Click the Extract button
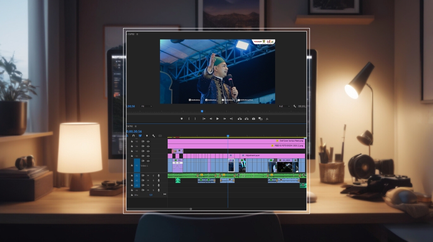Image resolution: width=433 pixels, height=242 pixels. (x=247, y=119)
